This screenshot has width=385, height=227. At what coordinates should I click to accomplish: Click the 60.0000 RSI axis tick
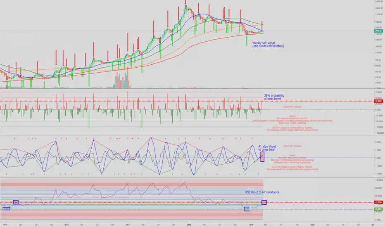pyautogui.click(x=378, y=196)
